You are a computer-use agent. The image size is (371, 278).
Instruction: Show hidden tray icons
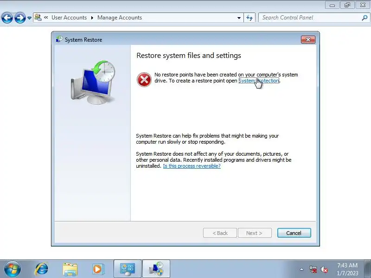tap(302, 269)
